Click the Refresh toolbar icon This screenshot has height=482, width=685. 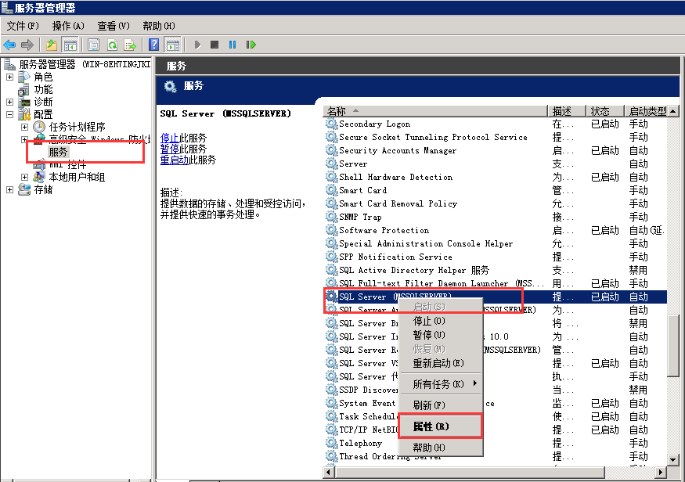pos(112,45)
